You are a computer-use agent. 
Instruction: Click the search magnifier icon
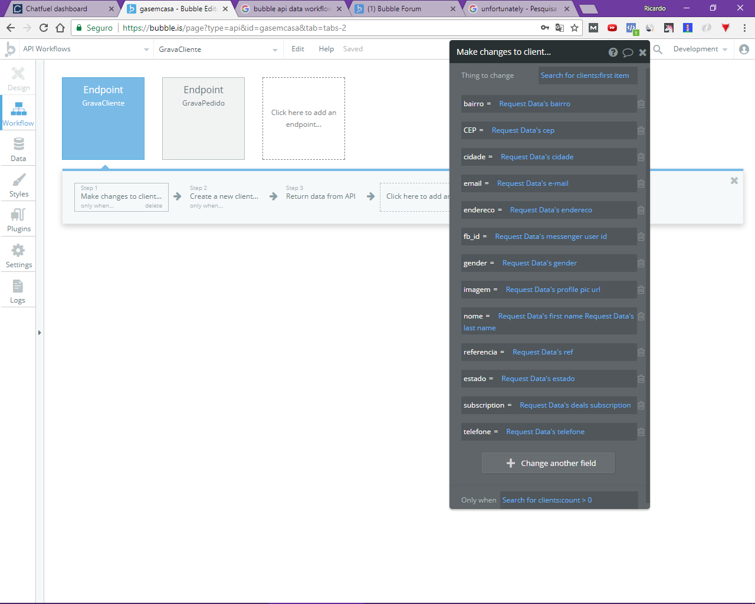pyautogui.click(x=658, y=50)
